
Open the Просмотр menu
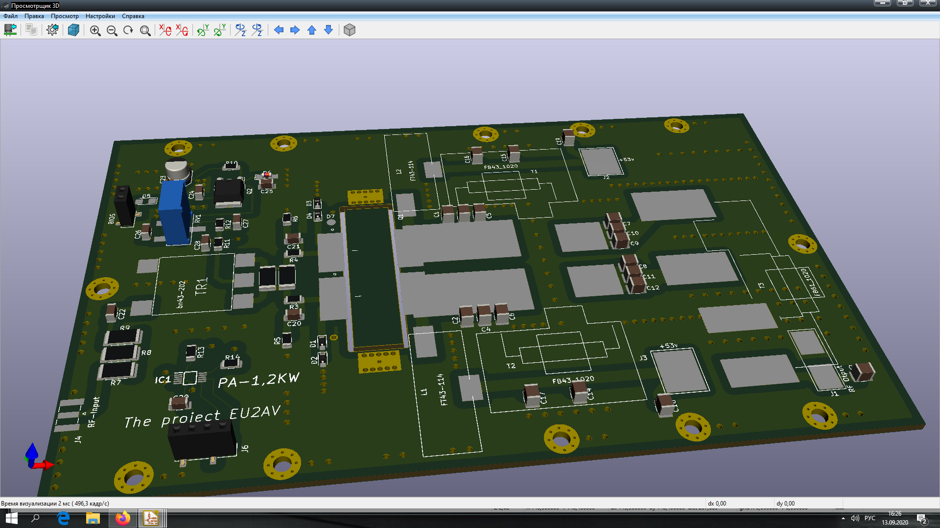65,16
